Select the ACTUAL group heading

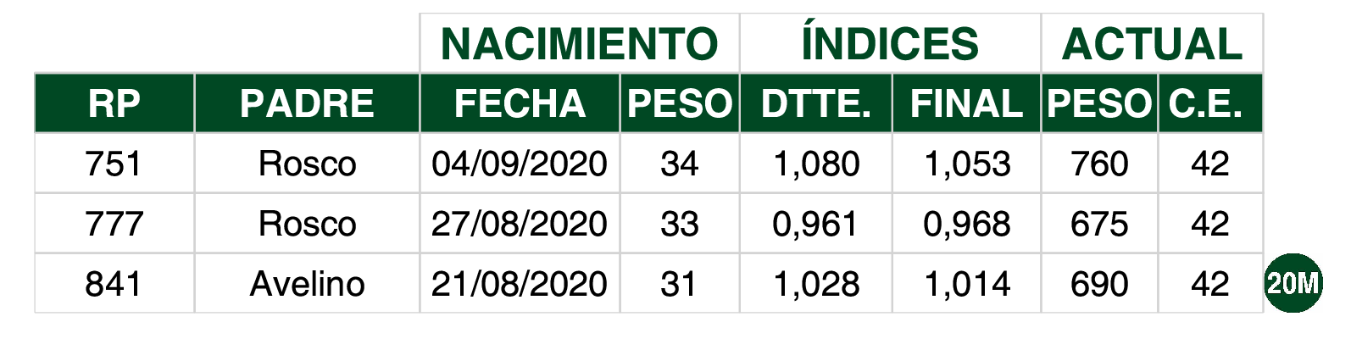pos(1152,44)
